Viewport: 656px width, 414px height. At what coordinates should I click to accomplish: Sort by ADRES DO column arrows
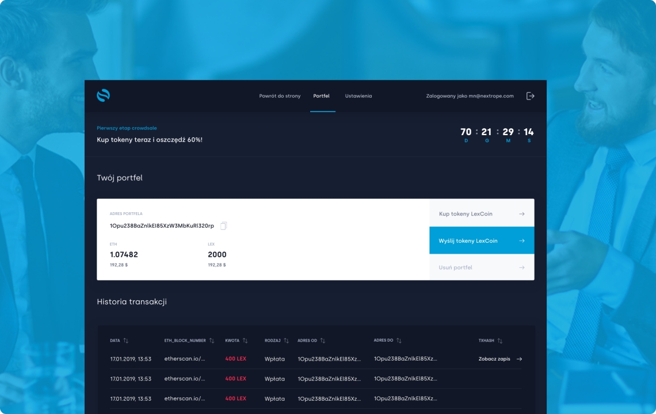(x=399, y=340)
